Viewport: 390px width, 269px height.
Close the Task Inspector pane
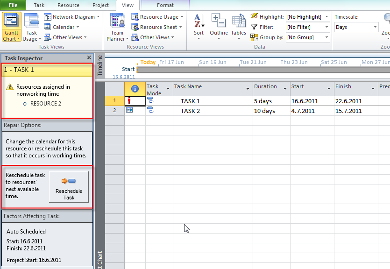pyautogui.click(x=89, y=58)
